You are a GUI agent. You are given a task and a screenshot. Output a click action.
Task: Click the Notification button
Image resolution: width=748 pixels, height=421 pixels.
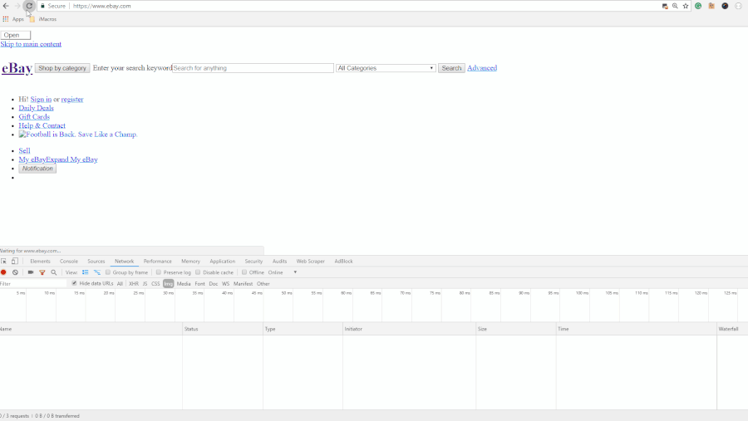37,169
